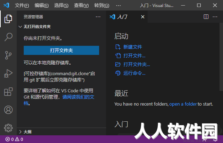Open the Search view icon
The image size is (223, 143).
pyautogui.click(x=8, y=37)
